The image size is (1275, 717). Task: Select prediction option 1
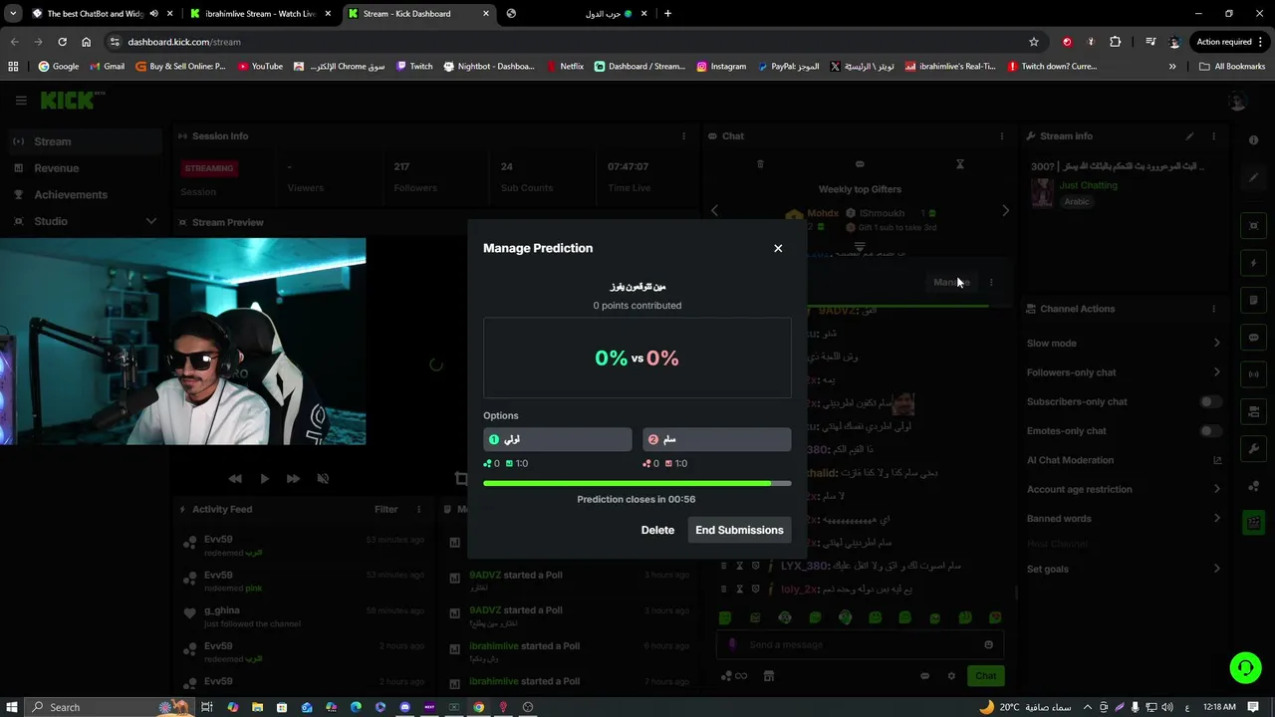(557, 439)
